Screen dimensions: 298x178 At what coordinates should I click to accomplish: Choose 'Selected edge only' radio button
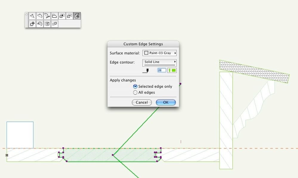pyautogui.click(x=135, y=86)
